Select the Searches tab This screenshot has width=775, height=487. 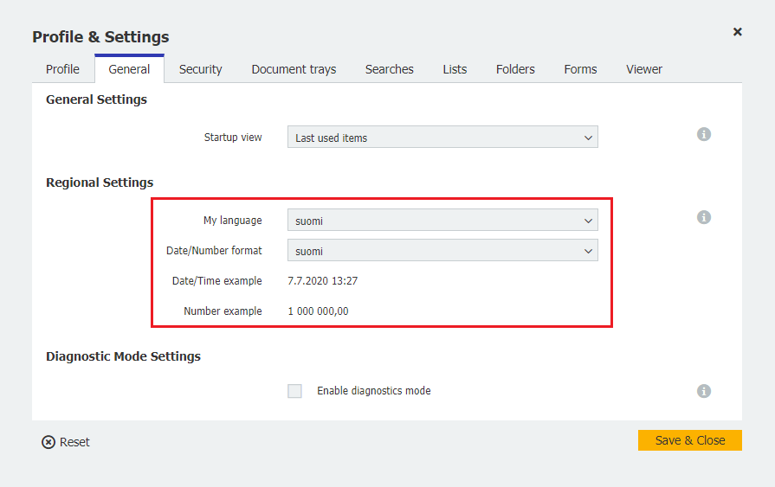389,69
